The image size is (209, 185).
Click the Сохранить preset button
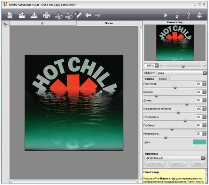pos(155,164)
